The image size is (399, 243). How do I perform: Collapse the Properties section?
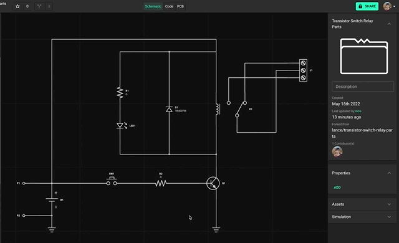click(389, 173)
